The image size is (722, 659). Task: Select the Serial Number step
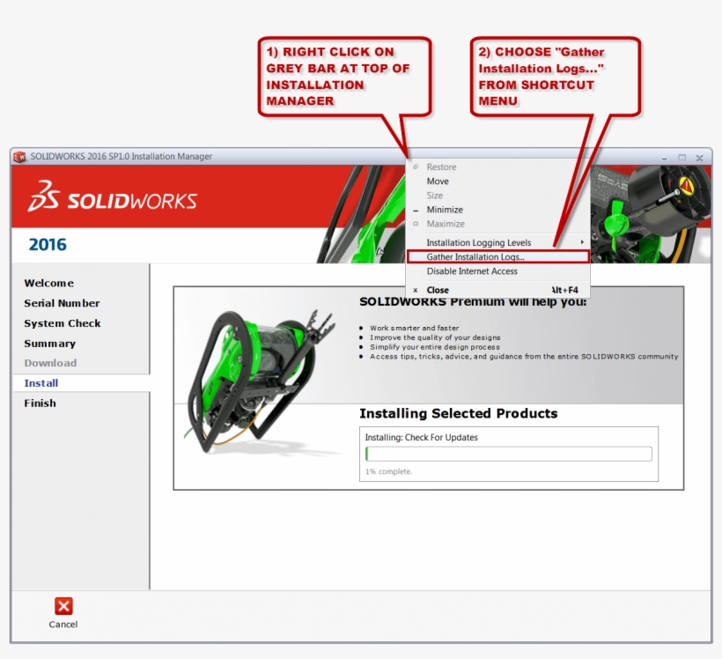[x=60, y=303]
